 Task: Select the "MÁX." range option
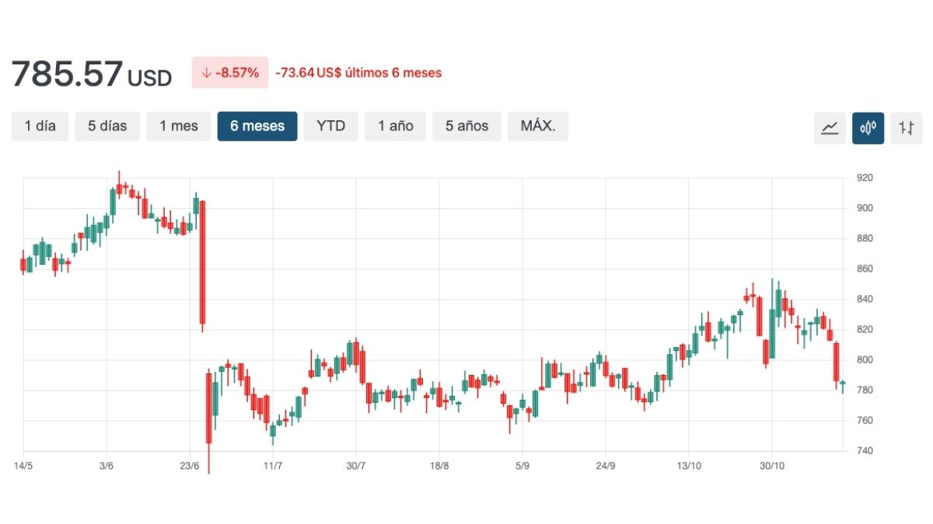point(538,126)
